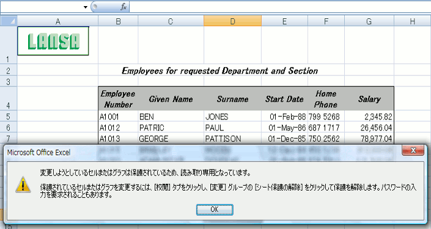This screenshot has height=229, width=431.
Task: Select column H header
Action: (x=412, y=21)
